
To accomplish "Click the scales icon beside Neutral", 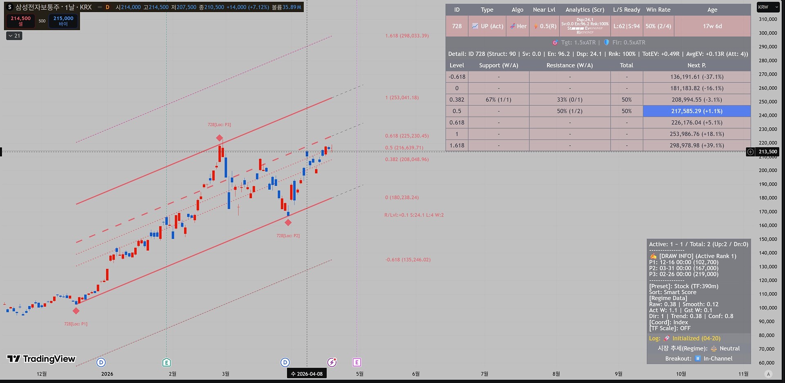I will point(714,348).
